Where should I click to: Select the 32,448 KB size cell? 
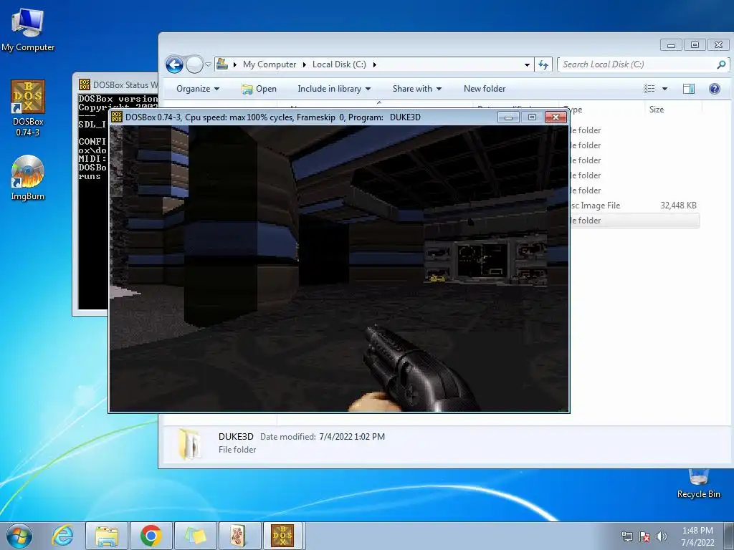[x=678, y=206]
